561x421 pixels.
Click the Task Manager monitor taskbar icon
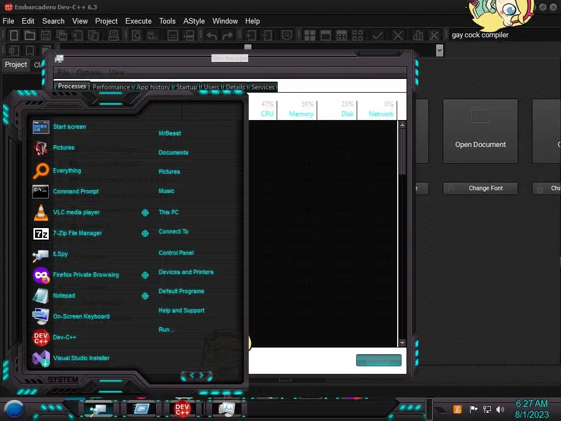pyautogui.click(x=227, y=409)
